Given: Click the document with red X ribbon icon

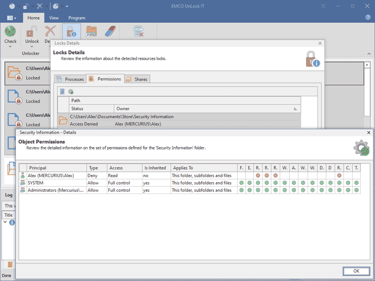Looking at the screenshot, I should click(138, 32).
